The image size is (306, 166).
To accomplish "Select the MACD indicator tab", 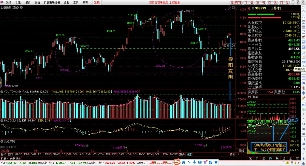I will pos(18,154).
